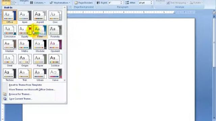Open the Hyphenation dropdown
This screenshot has width=216, height=121.
[60, 3]
